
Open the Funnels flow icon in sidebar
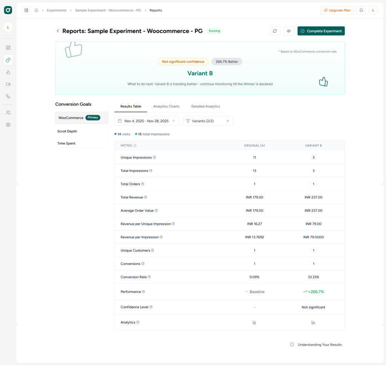click(8, 96)
